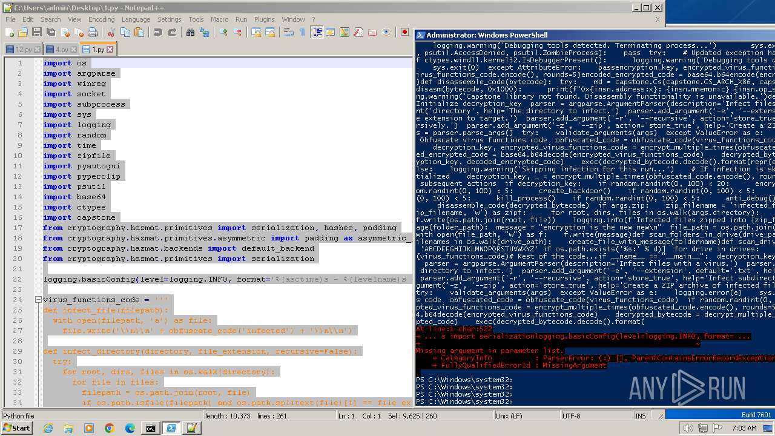The width and height of the screenshot is (775, 436).
Task: Click the Close document toolbar icon
Action: [65, 32]
